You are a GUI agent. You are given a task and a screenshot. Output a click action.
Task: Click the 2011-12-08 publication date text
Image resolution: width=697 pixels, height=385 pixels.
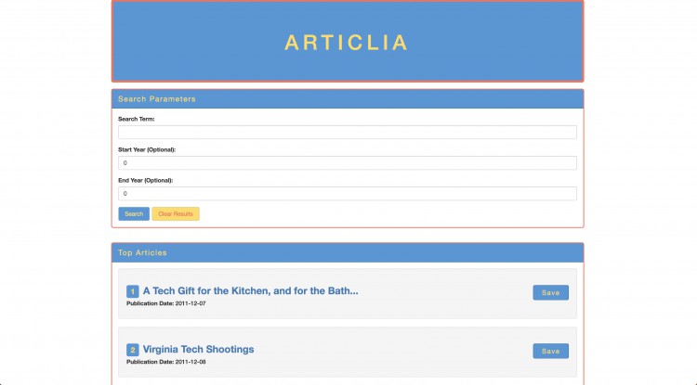[x=191, y=362]
